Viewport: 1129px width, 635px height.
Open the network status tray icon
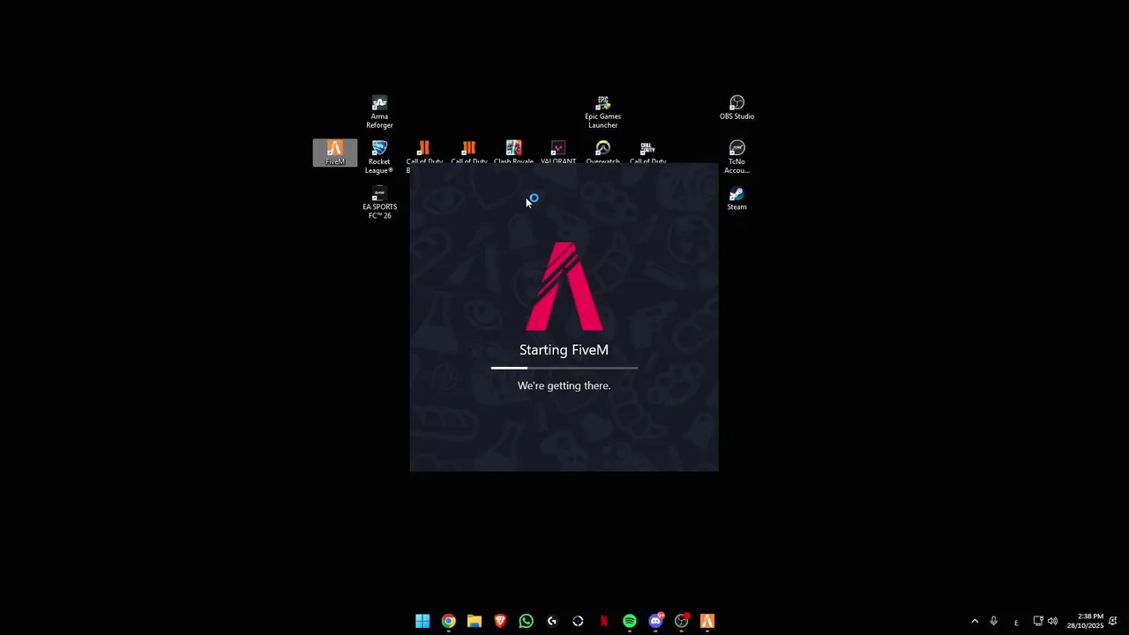(1038, 621)
